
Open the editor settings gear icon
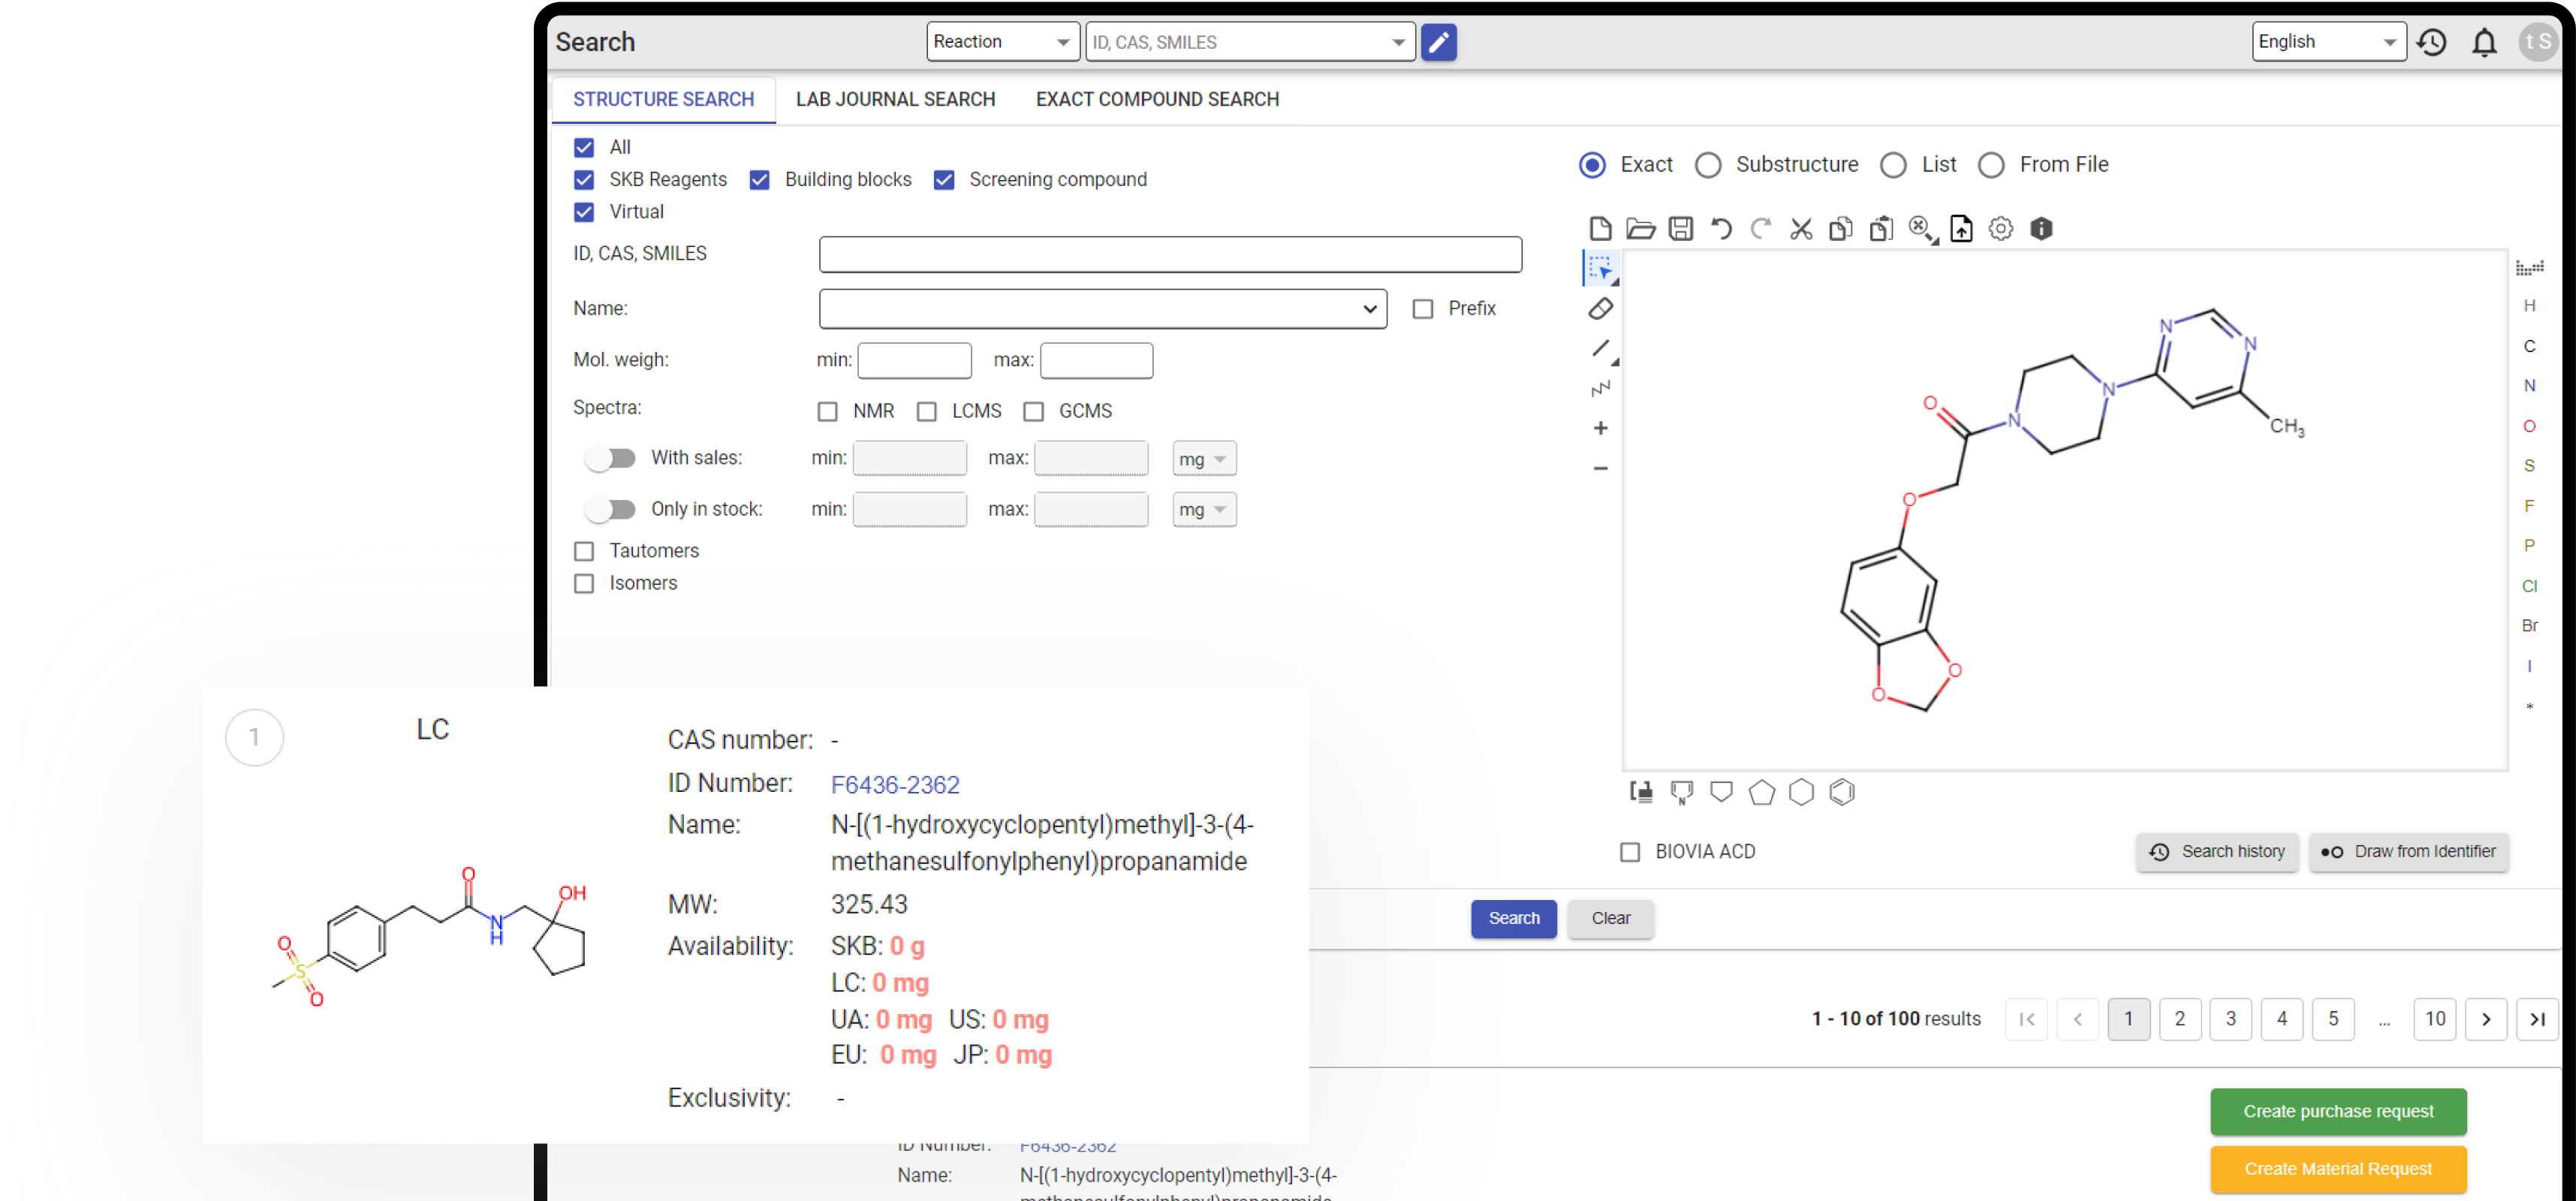point(2000,229)
